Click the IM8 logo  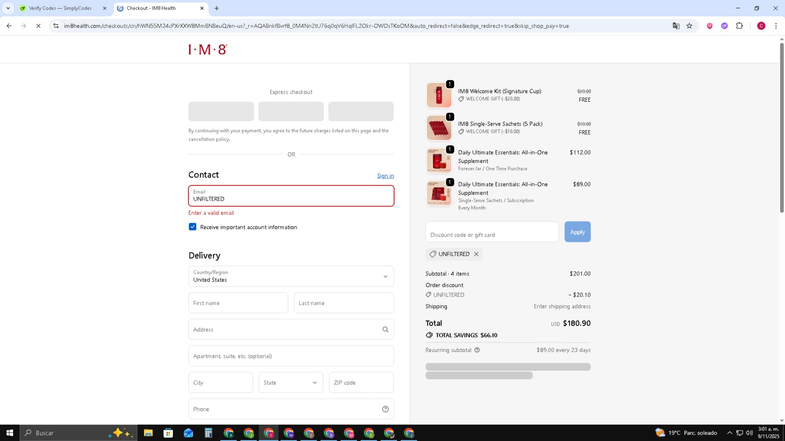coord(208,50)
